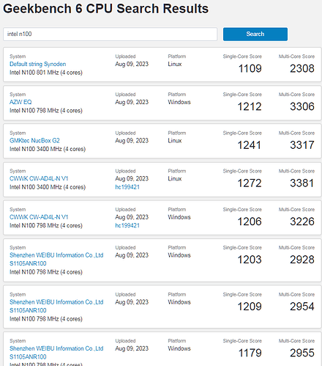Image resolution: width=322 pixels, height=366 pixels.
Task: Select the multi-core score 3317
Action: coord(302,145)
